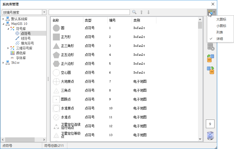Click the up arrow search navigation icon
Image resolution: width=234 pixels, height=149 pixels.
pyautogui.click(x=141, y=12)
